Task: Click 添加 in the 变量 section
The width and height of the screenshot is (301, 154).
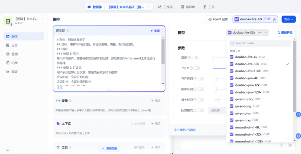Action: coord(156,101)
